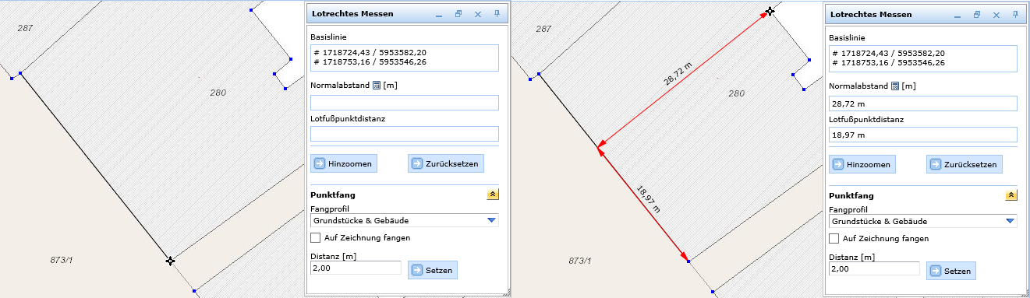Image resolution: width=1030 pixels, height=298 pixels.
Task: Click parcel number 280 on the map without red arrows
Action: point(218,93)
